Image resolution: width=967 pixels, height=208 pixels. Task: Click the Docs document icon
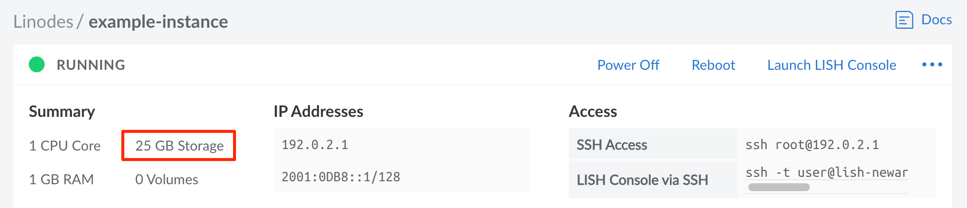pyautogui.click(x=904, y=20)
